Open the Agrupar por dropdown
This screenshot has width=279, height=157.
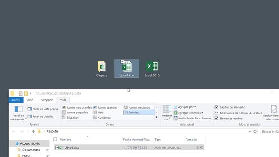tap(185, 107)
